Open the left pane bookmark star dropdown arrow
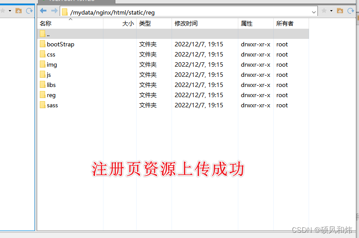The width and height of the screenshot is (359, 238). [x=10, y=11]
